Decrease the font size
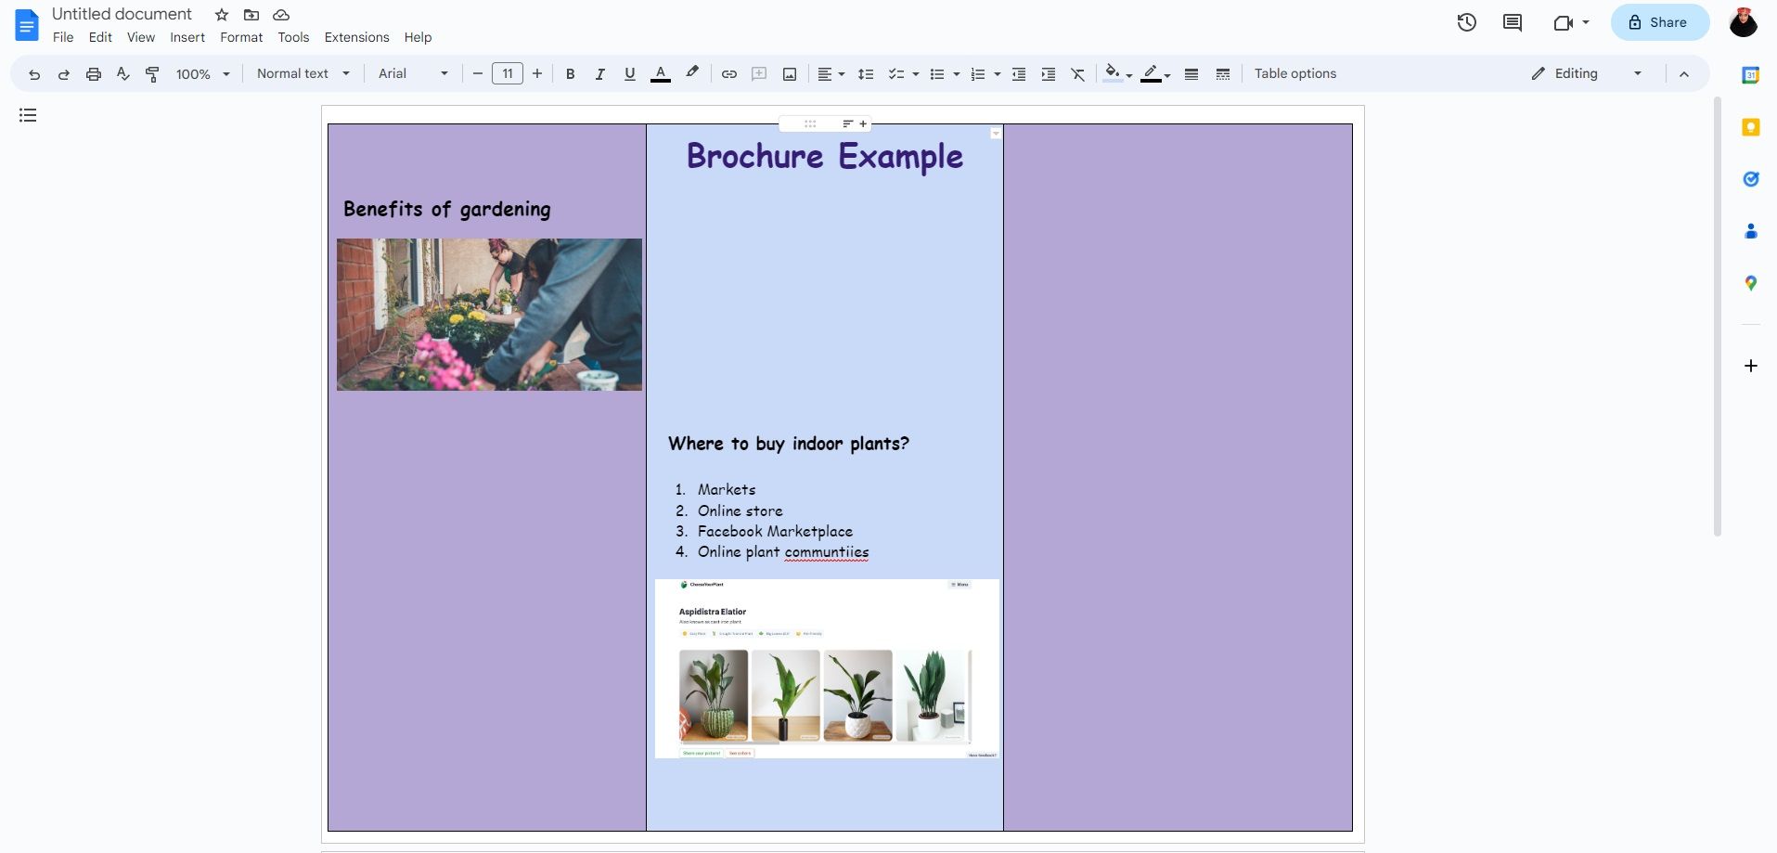The image size is (1777, 853). click(478, 74)
